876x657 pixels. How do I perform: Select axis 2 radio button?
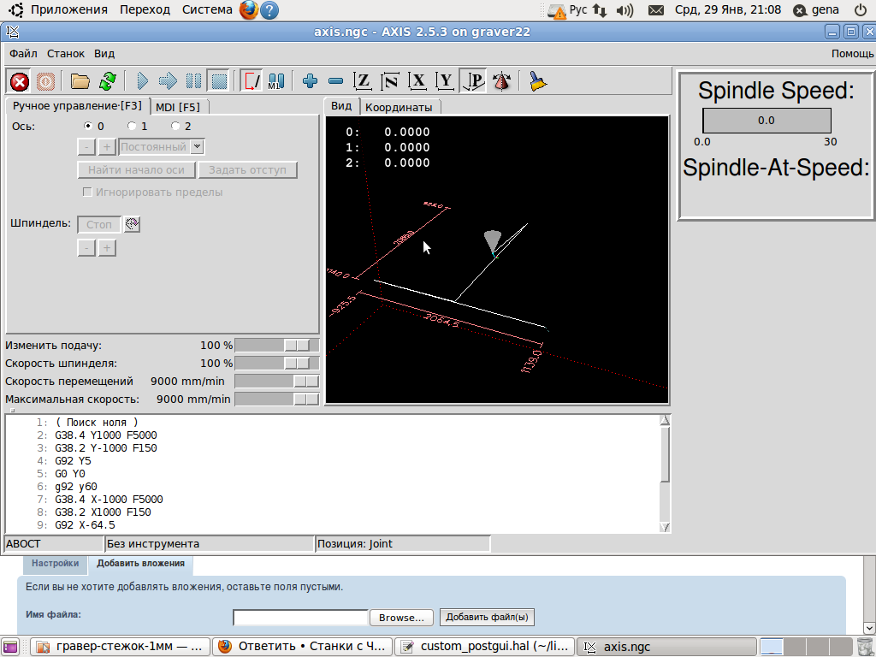coord(175,127)
